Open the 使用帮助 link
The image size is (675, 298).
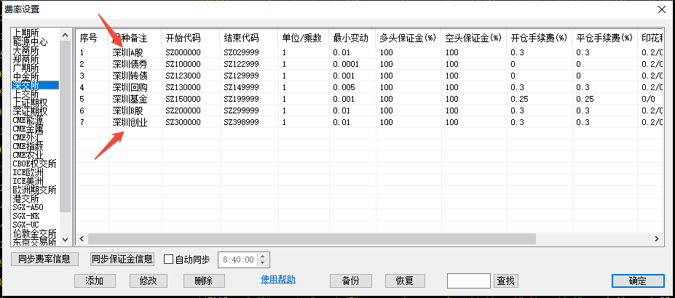[x=278, y=280]
